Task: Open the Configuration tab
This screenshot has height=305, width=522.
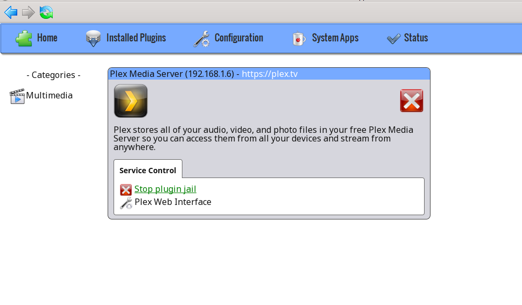Action: click(239, 38)
